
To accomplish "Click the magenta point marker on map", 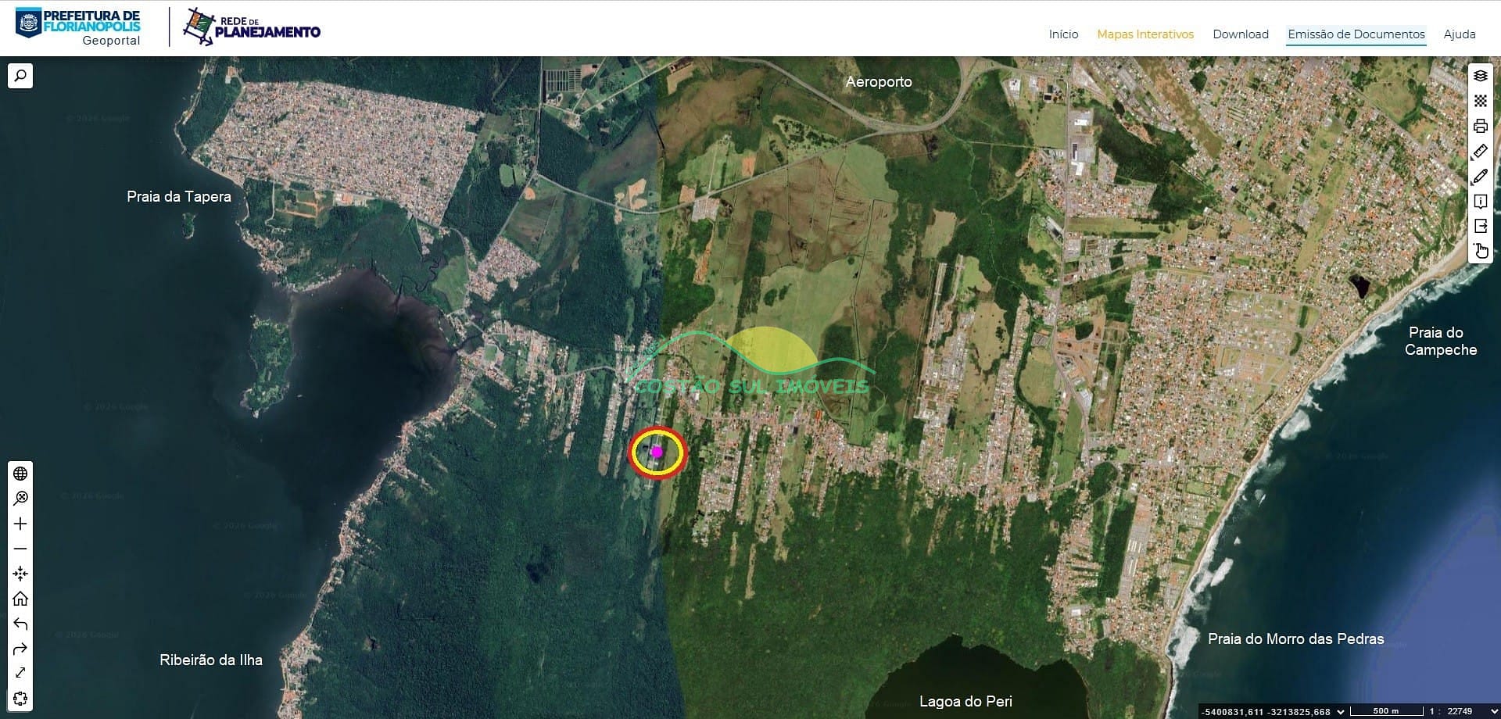I will click(x=657, y=452).
